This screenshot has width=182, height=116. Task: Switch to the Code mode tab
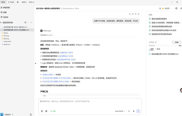click(11, 2)
